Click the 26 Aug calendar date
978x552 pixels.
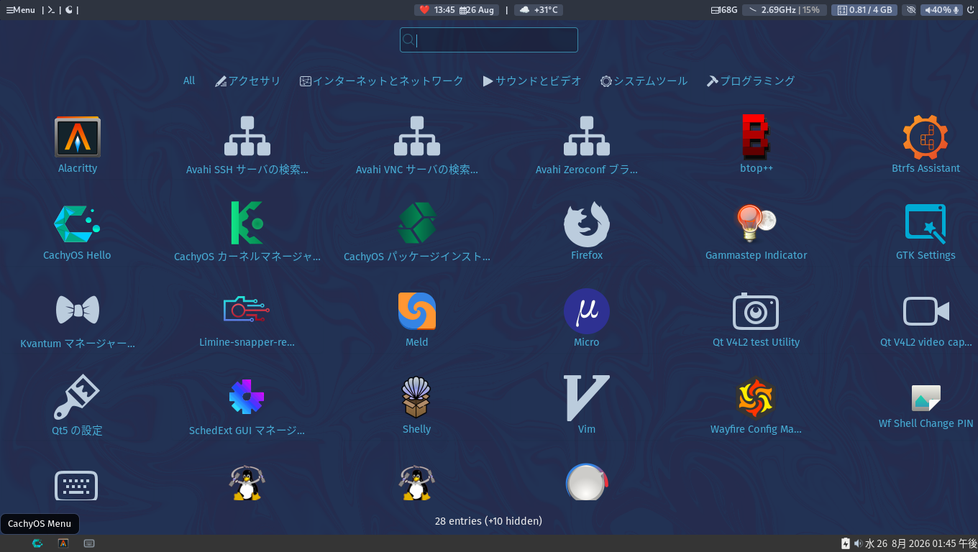pos(477,10)
